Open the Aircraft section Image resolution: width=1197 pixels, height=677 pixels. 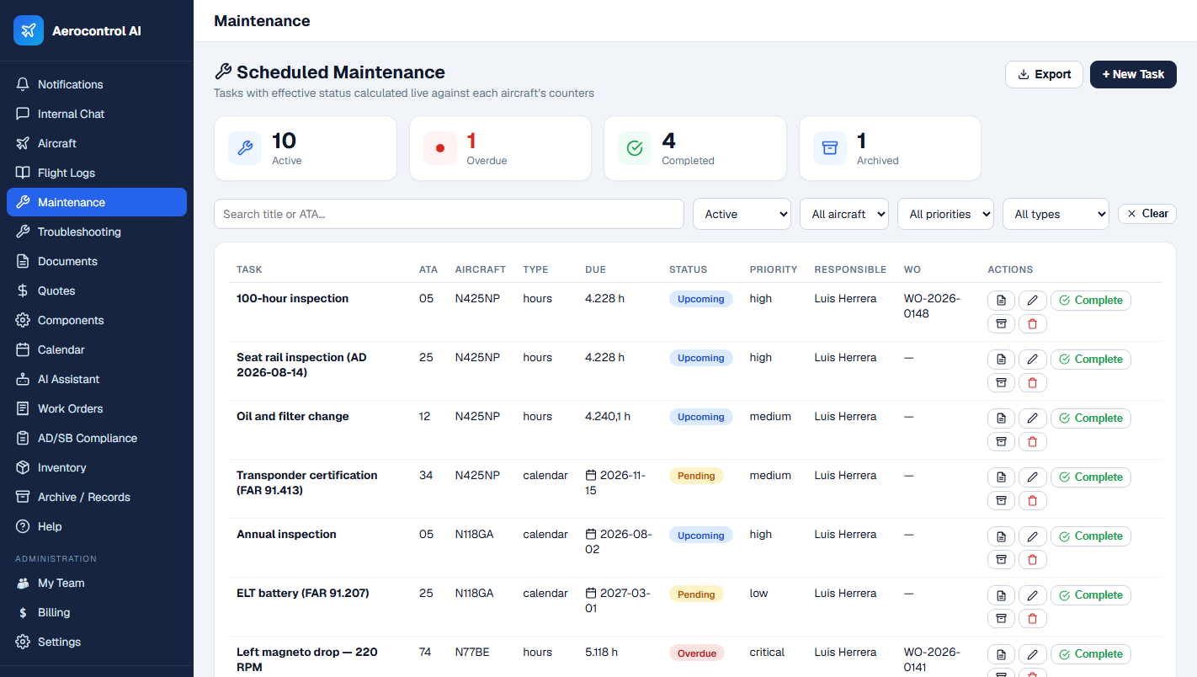pyautogui.click(x=97, y=143)
